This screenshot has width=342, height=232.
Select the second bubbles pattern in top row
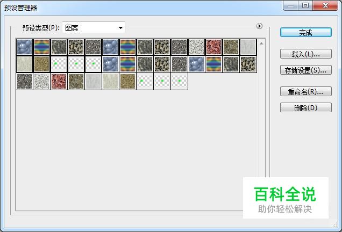[x=111, y=47]
